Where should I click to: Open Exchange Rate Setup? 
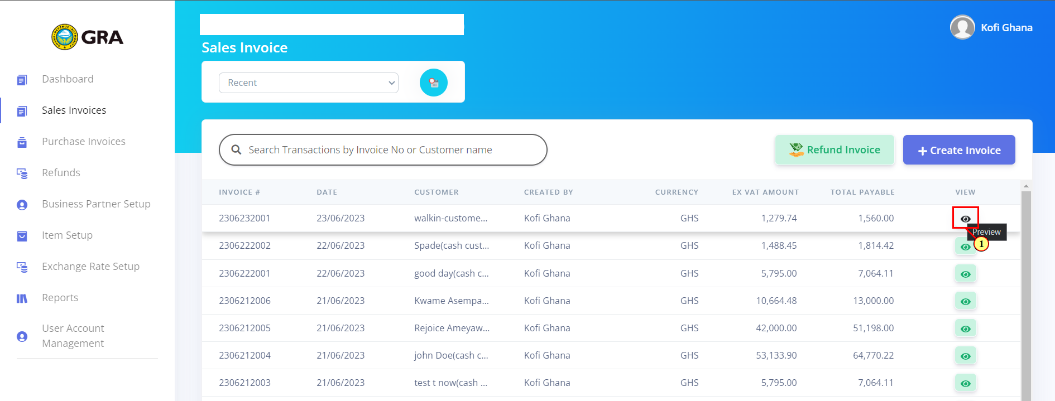(90, 266)
